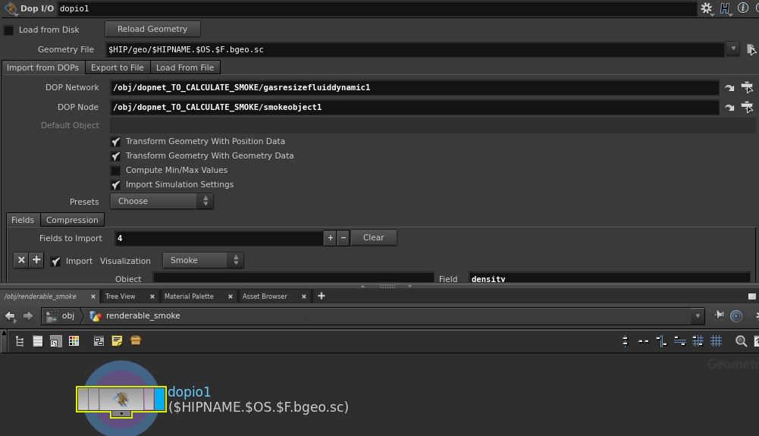Screen dimensions: 759x436
Task: Add a field with the plus button
Action: coord(330,237)
